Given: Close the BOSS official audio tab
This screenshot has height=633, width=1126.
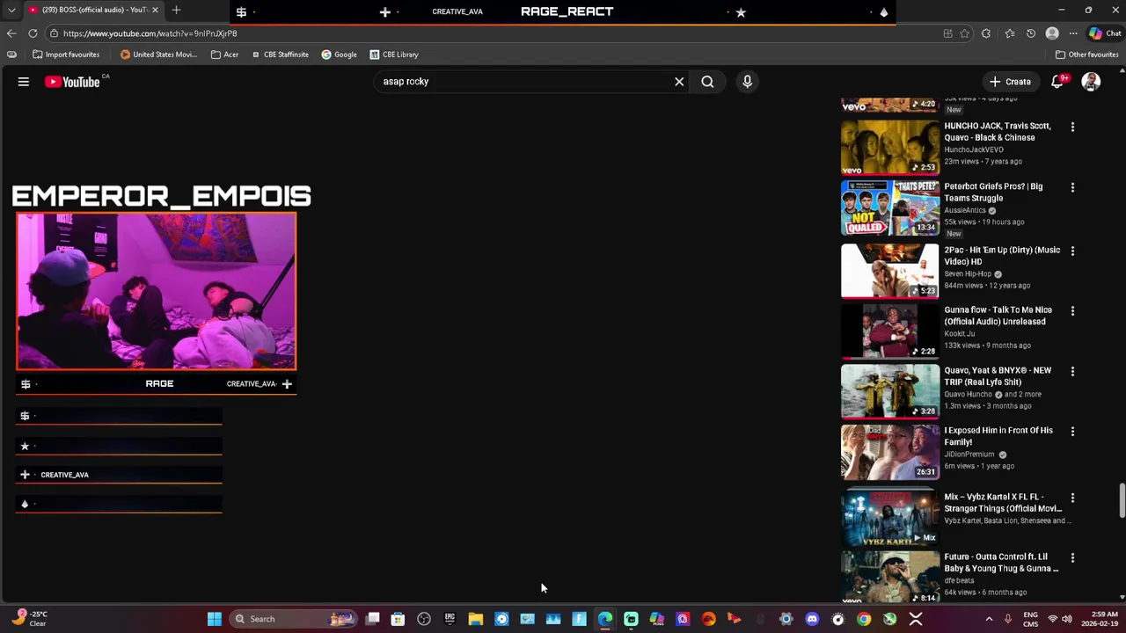Looking at the screenshot, I should (x=155, y=10).
